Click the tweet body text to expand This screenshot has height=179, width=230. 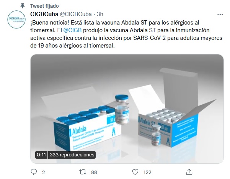click(x=126, y=34)
